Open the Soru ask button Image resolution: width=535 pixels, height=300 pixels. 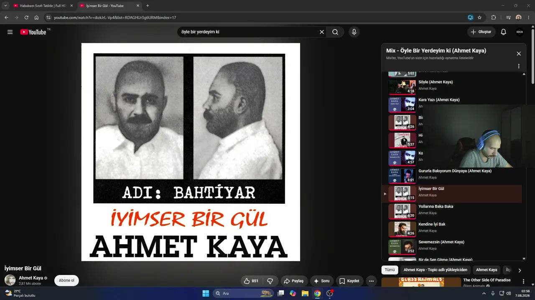[322, 281]
